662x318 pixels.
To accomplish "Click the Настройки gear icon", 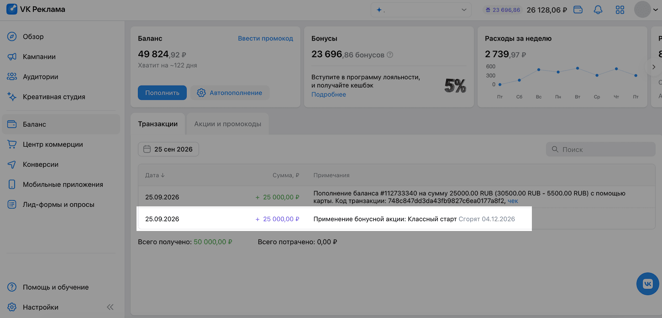I will click(12, 307).
